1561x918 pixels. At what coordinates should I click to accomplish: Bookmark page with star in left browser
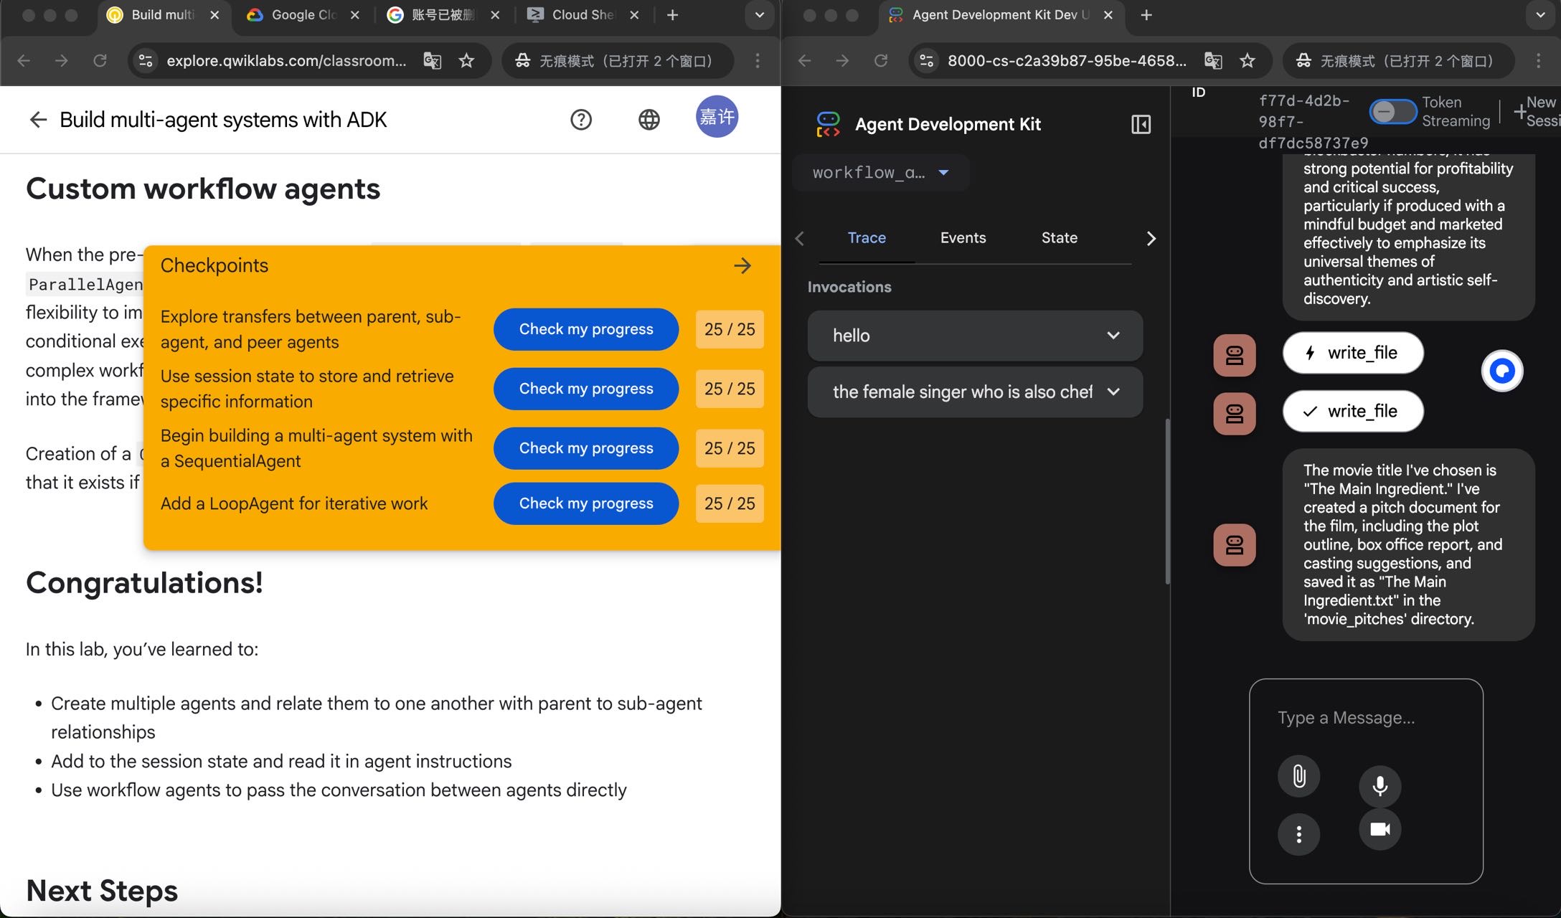tap(466, 61)
